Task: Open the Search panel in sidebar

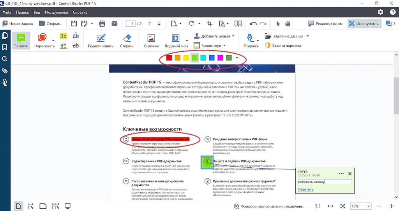Action: click(5, 59)
